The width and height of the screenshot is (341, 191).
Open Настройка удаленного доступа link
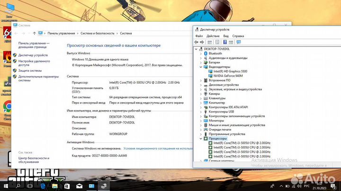34,63
